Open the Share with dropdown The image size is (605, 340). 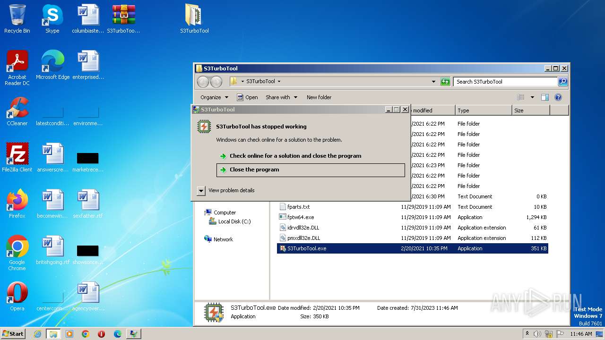282,97
